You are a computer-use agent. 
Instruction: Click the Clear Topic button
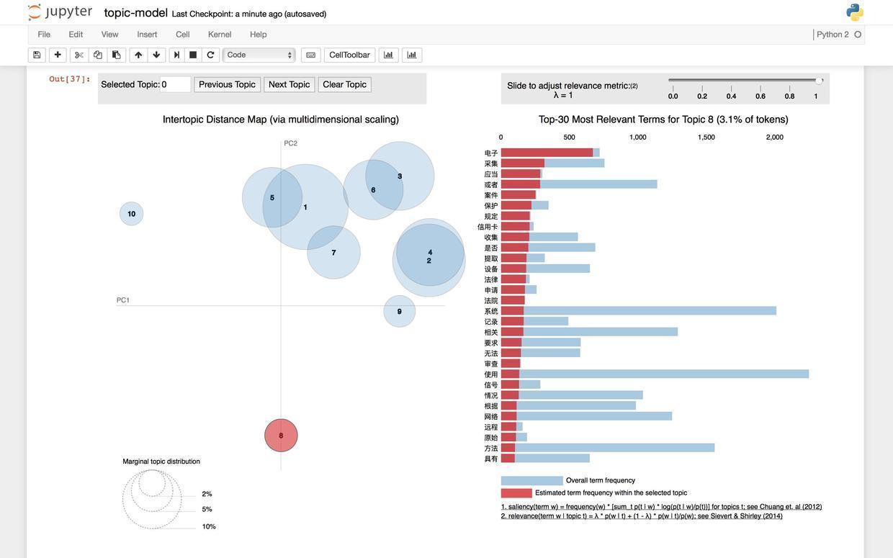point(344,84)
